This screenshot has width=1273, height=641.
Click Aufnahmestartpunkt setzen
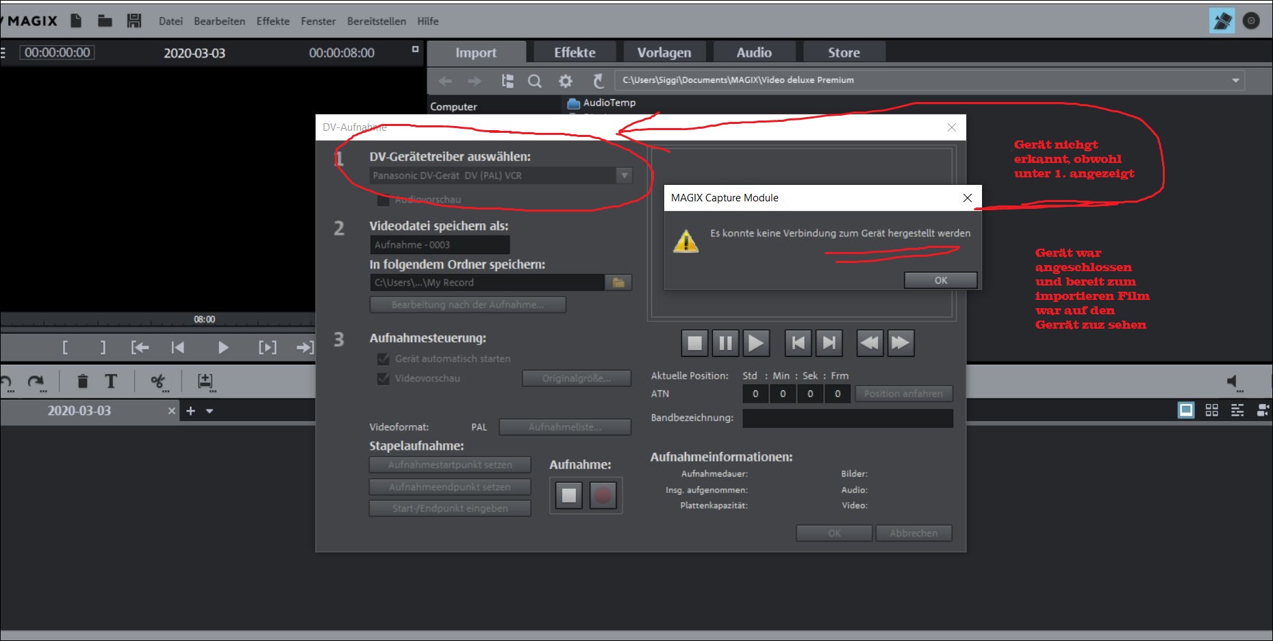pos(450,465)
